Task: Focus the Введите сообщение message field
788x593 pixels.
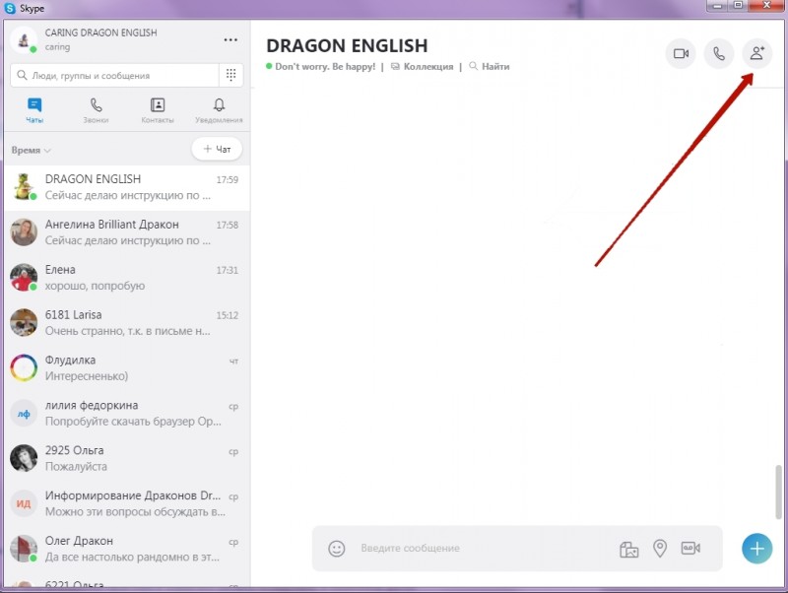Action: click(483, 549)
